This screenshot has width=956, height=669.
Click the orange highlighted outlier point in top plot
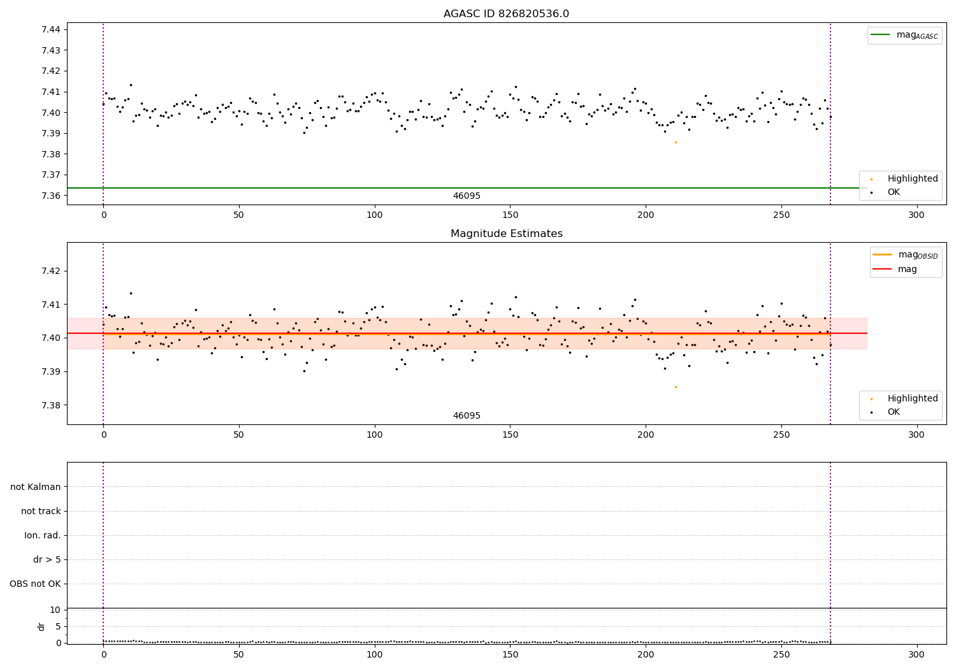[676, 142]
